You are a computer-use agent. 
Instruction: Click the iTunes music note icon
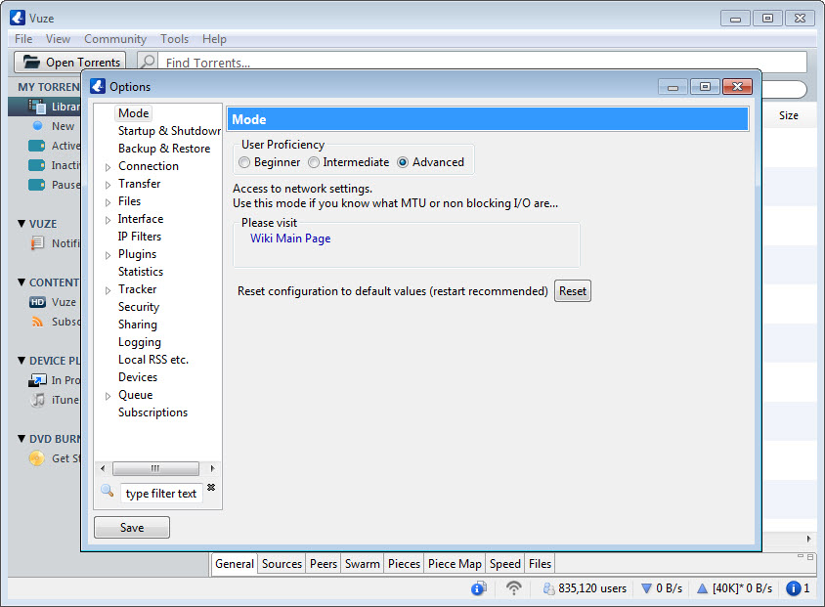[x=38, y=400]
